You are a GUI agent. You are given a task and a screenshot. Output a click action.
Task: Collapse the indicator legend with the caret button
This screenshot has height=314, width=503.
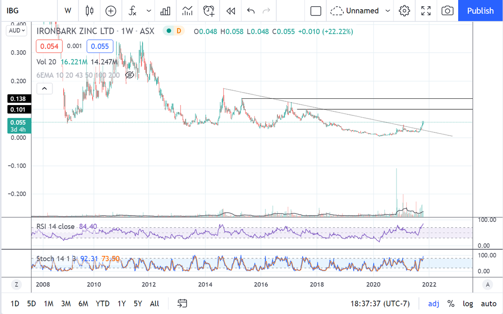(44, 88)
